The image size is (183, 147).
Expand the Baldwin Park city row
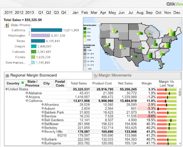click(x=43, y=112)
